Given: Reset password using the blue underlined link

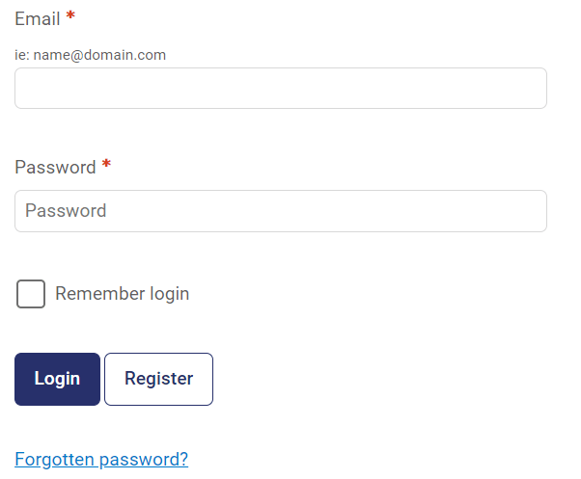Looking at the screenshot, I should [x=101, y=460].
